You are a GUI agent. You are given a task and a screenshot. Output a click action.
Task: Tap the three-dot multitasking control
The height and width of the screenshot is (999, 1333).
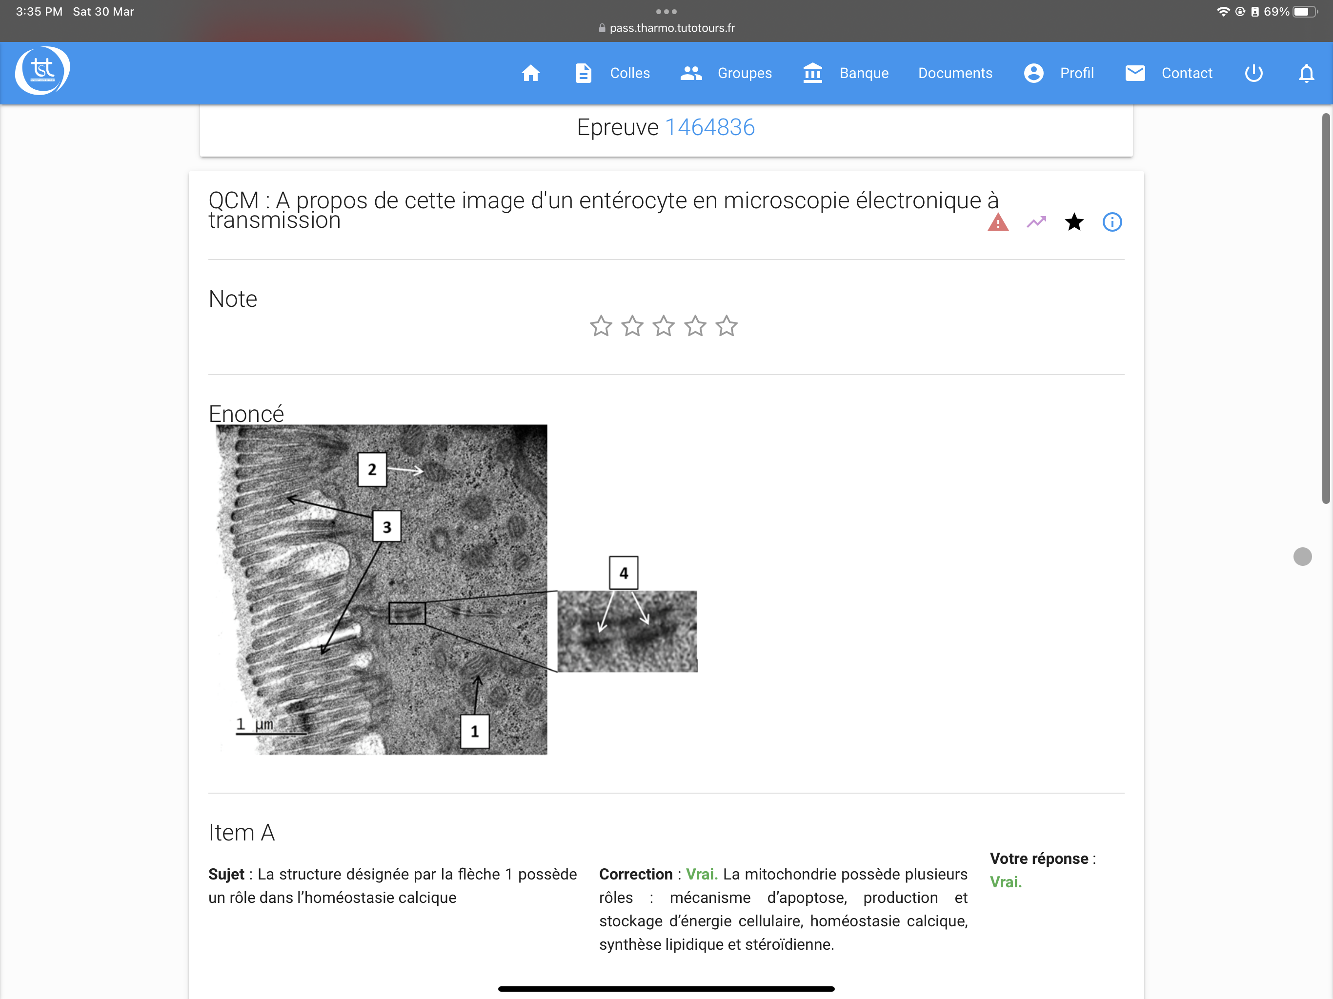[666, 11]
